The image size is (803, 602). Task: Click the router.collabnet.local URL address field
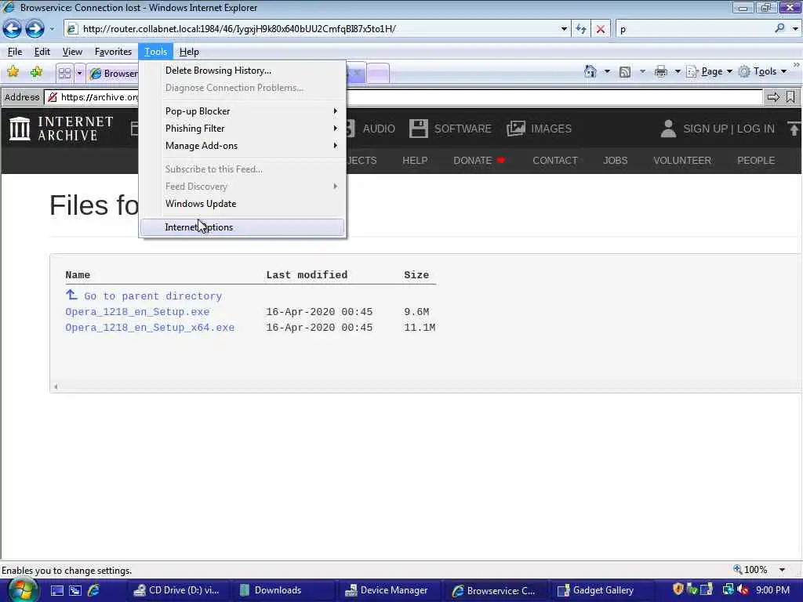(317, 29)
